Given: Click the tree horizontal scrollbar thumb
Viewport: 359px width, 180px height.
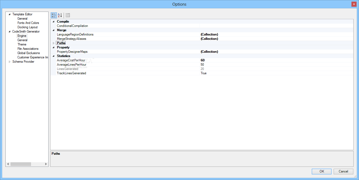Looking at the screenshot, I should pyautogui.click(x=21, y=164).
